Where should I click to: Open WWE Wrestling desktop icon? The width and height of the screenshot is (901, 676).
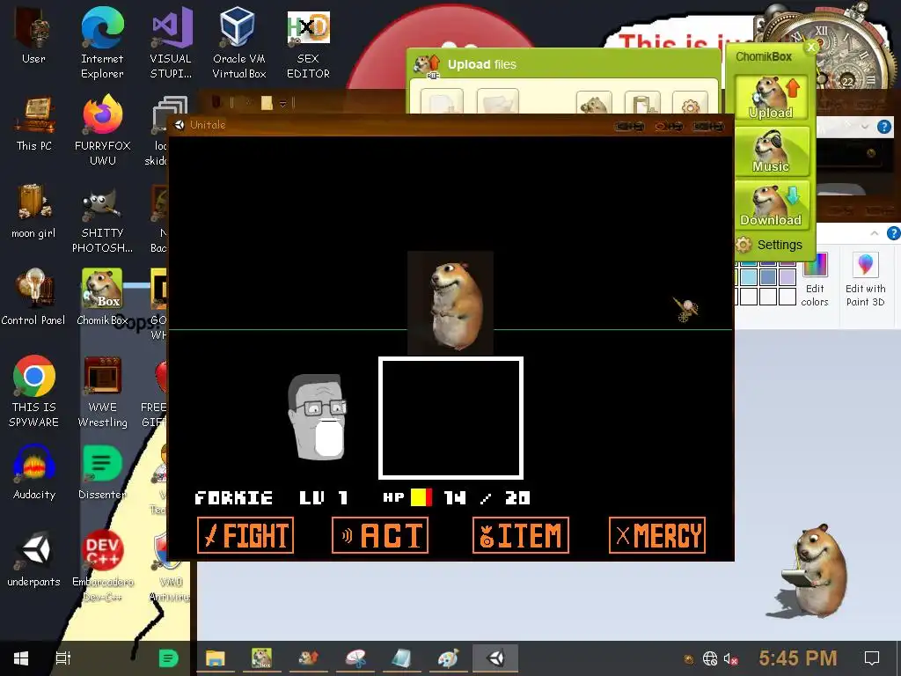[x=102, y=392]
